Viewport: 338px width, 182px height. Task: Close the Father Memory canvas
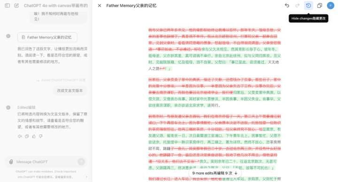pyautogui.click(x=100, y=6)
